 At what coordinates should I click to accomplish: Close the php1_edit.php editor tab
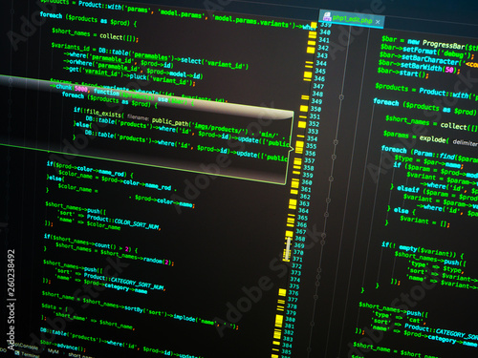(378, 22)
